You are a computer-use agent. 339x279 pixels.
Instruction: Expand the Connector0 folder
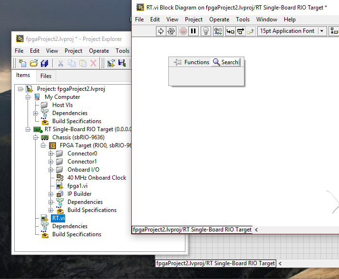[50, 154]
